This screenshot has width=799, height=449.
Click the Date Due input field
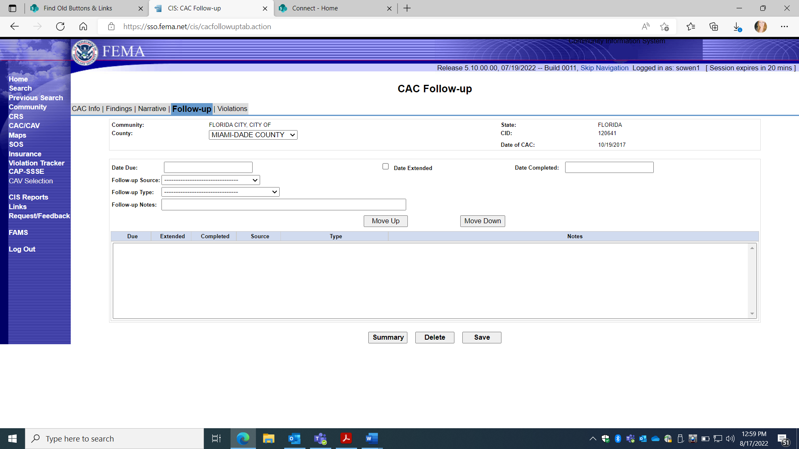tap(208, 168)
